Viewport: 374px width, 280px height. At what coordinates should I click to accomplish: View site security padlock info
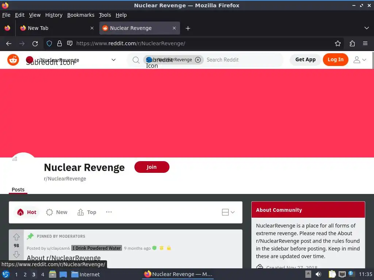coord(60,43)
